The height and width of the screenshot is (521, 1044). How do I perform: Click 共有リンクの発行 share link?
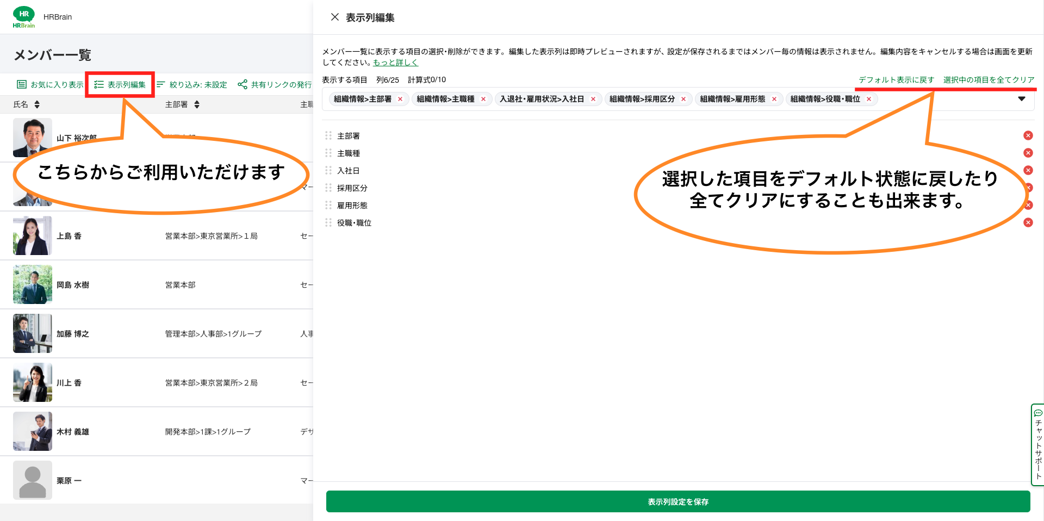coord(275,84)
